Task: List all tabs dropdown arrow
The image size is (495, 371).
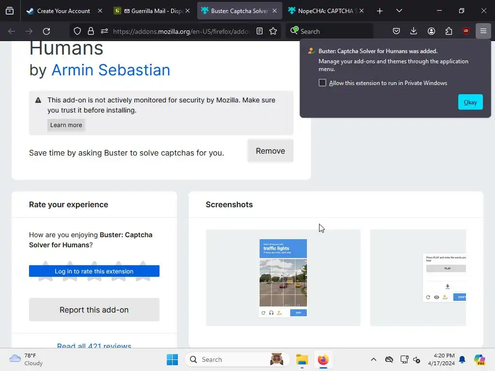Action: tap(399, 11)
